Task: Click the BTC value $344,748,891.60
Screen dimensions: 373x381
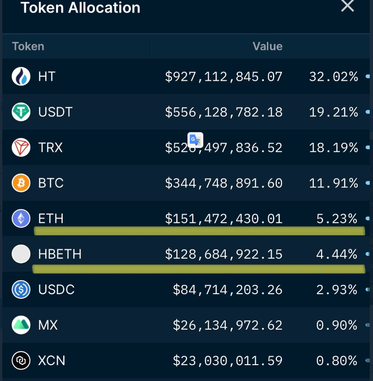Action: (223, 183)
